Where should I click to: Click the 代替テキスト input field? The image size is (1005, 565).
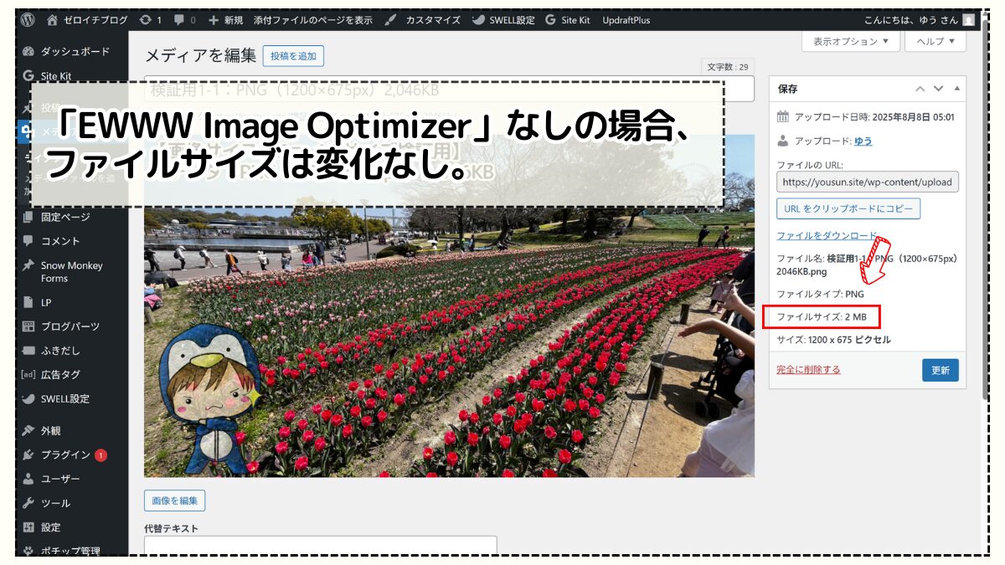[321, 546]
